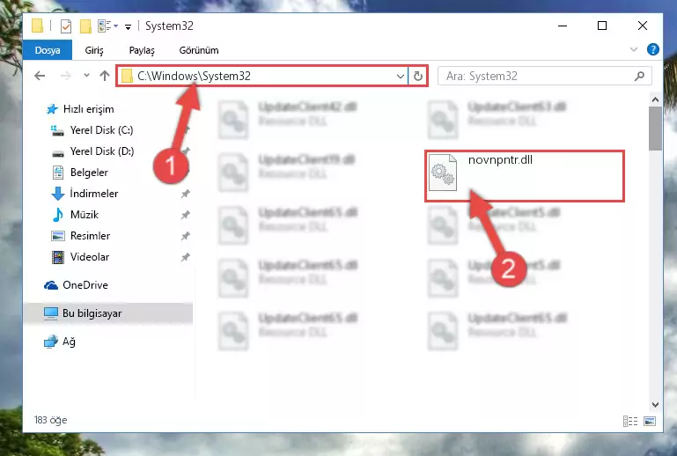
Task: Click the address bar path C:\Windows\System32
Action: [194, 76]
